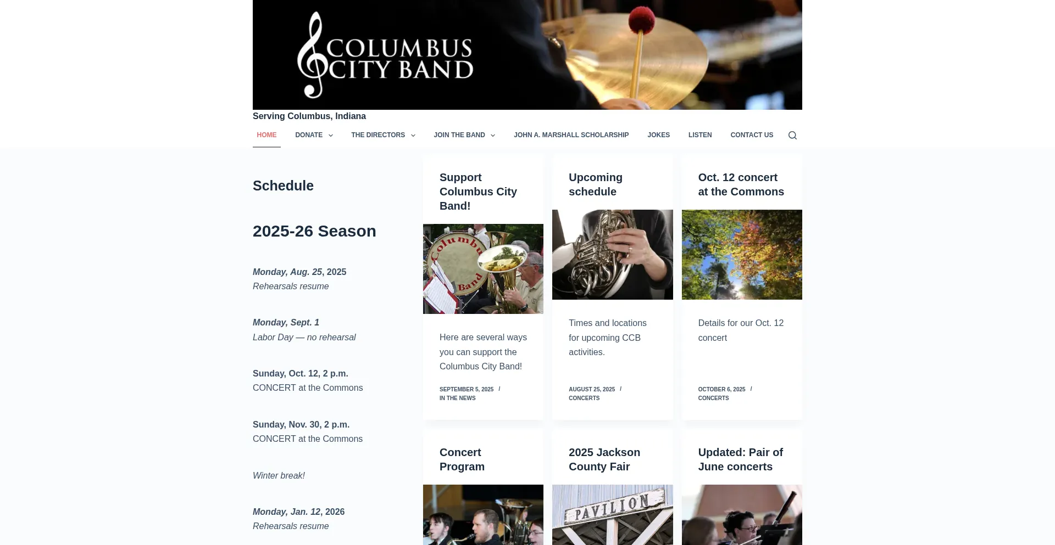1055x545 pixels.
Task: Select the In The News category link
Action: tap(457, 398)
